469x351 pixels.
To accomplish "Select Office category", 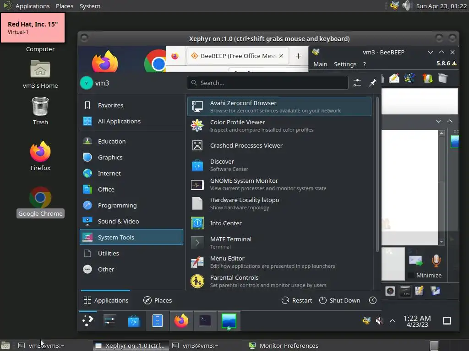I will point(131,189).
